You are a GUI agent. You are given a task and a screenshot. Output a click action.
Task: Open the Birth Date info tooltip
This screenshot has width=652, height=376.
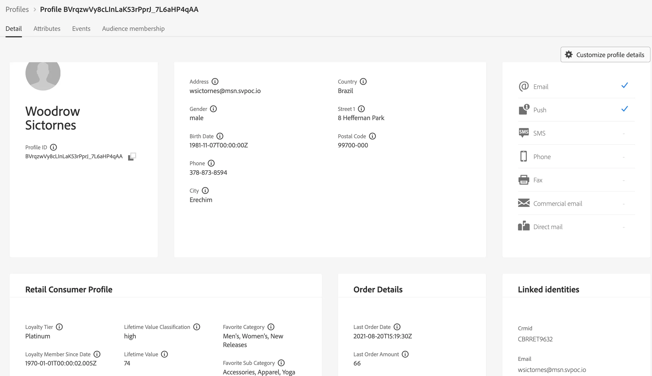click(220, 136)
